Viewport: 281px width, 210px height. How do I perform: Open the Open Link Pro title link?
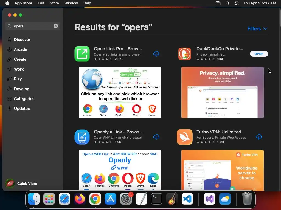(118, 49)
